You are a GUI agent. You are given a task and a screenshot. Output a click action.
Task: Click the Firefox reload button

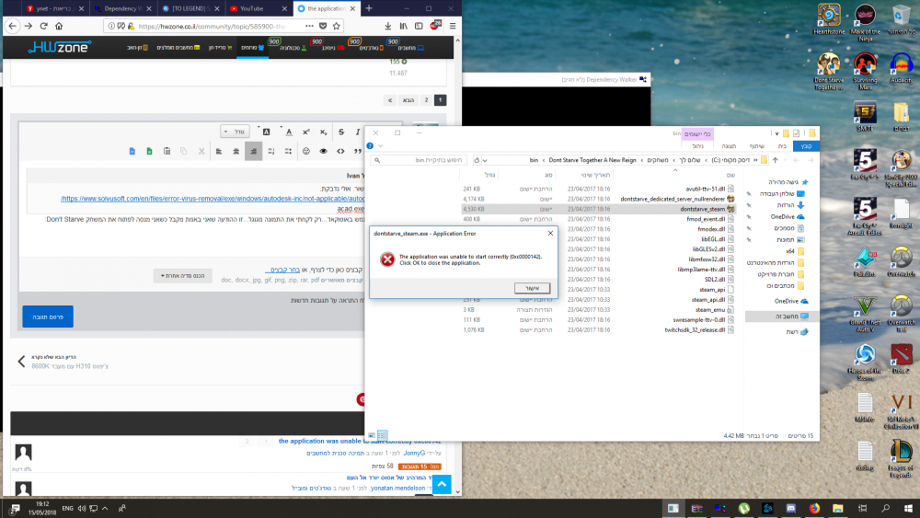pos(43,26)
